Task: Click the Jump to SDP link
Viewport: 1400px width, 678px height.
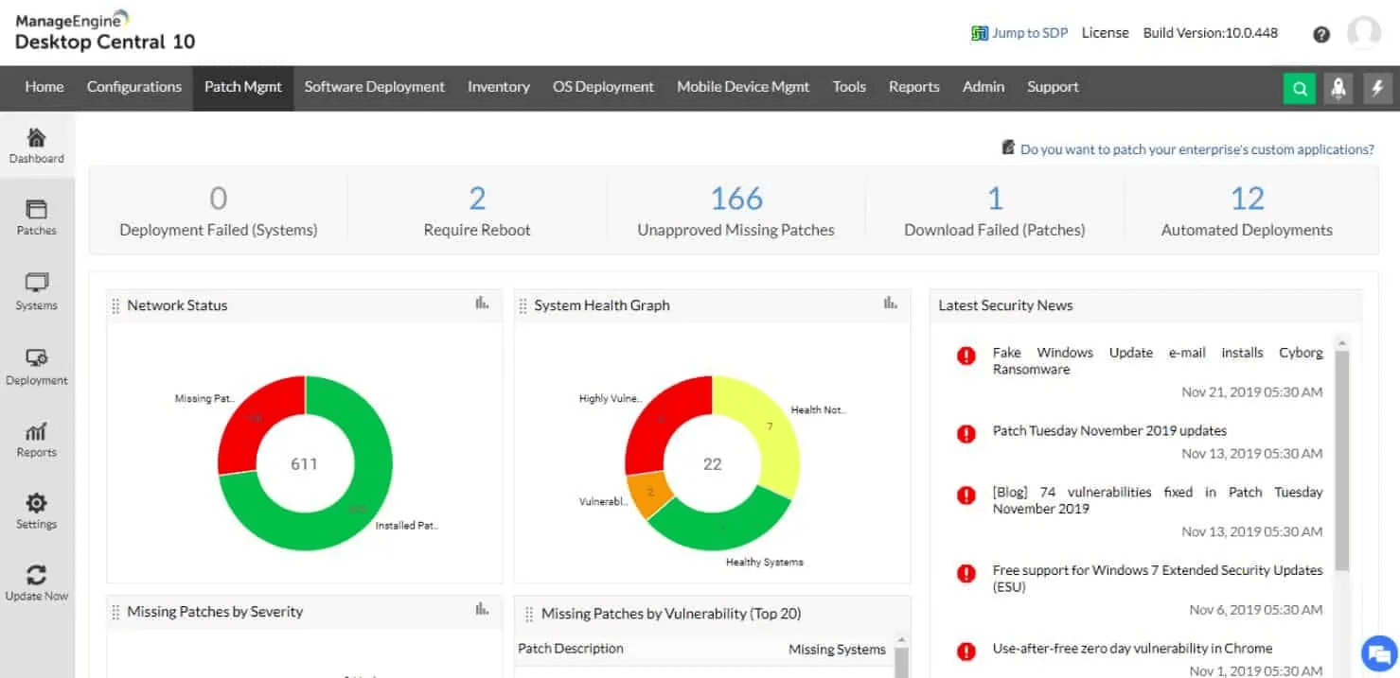Action: (x=1029, y=33)
